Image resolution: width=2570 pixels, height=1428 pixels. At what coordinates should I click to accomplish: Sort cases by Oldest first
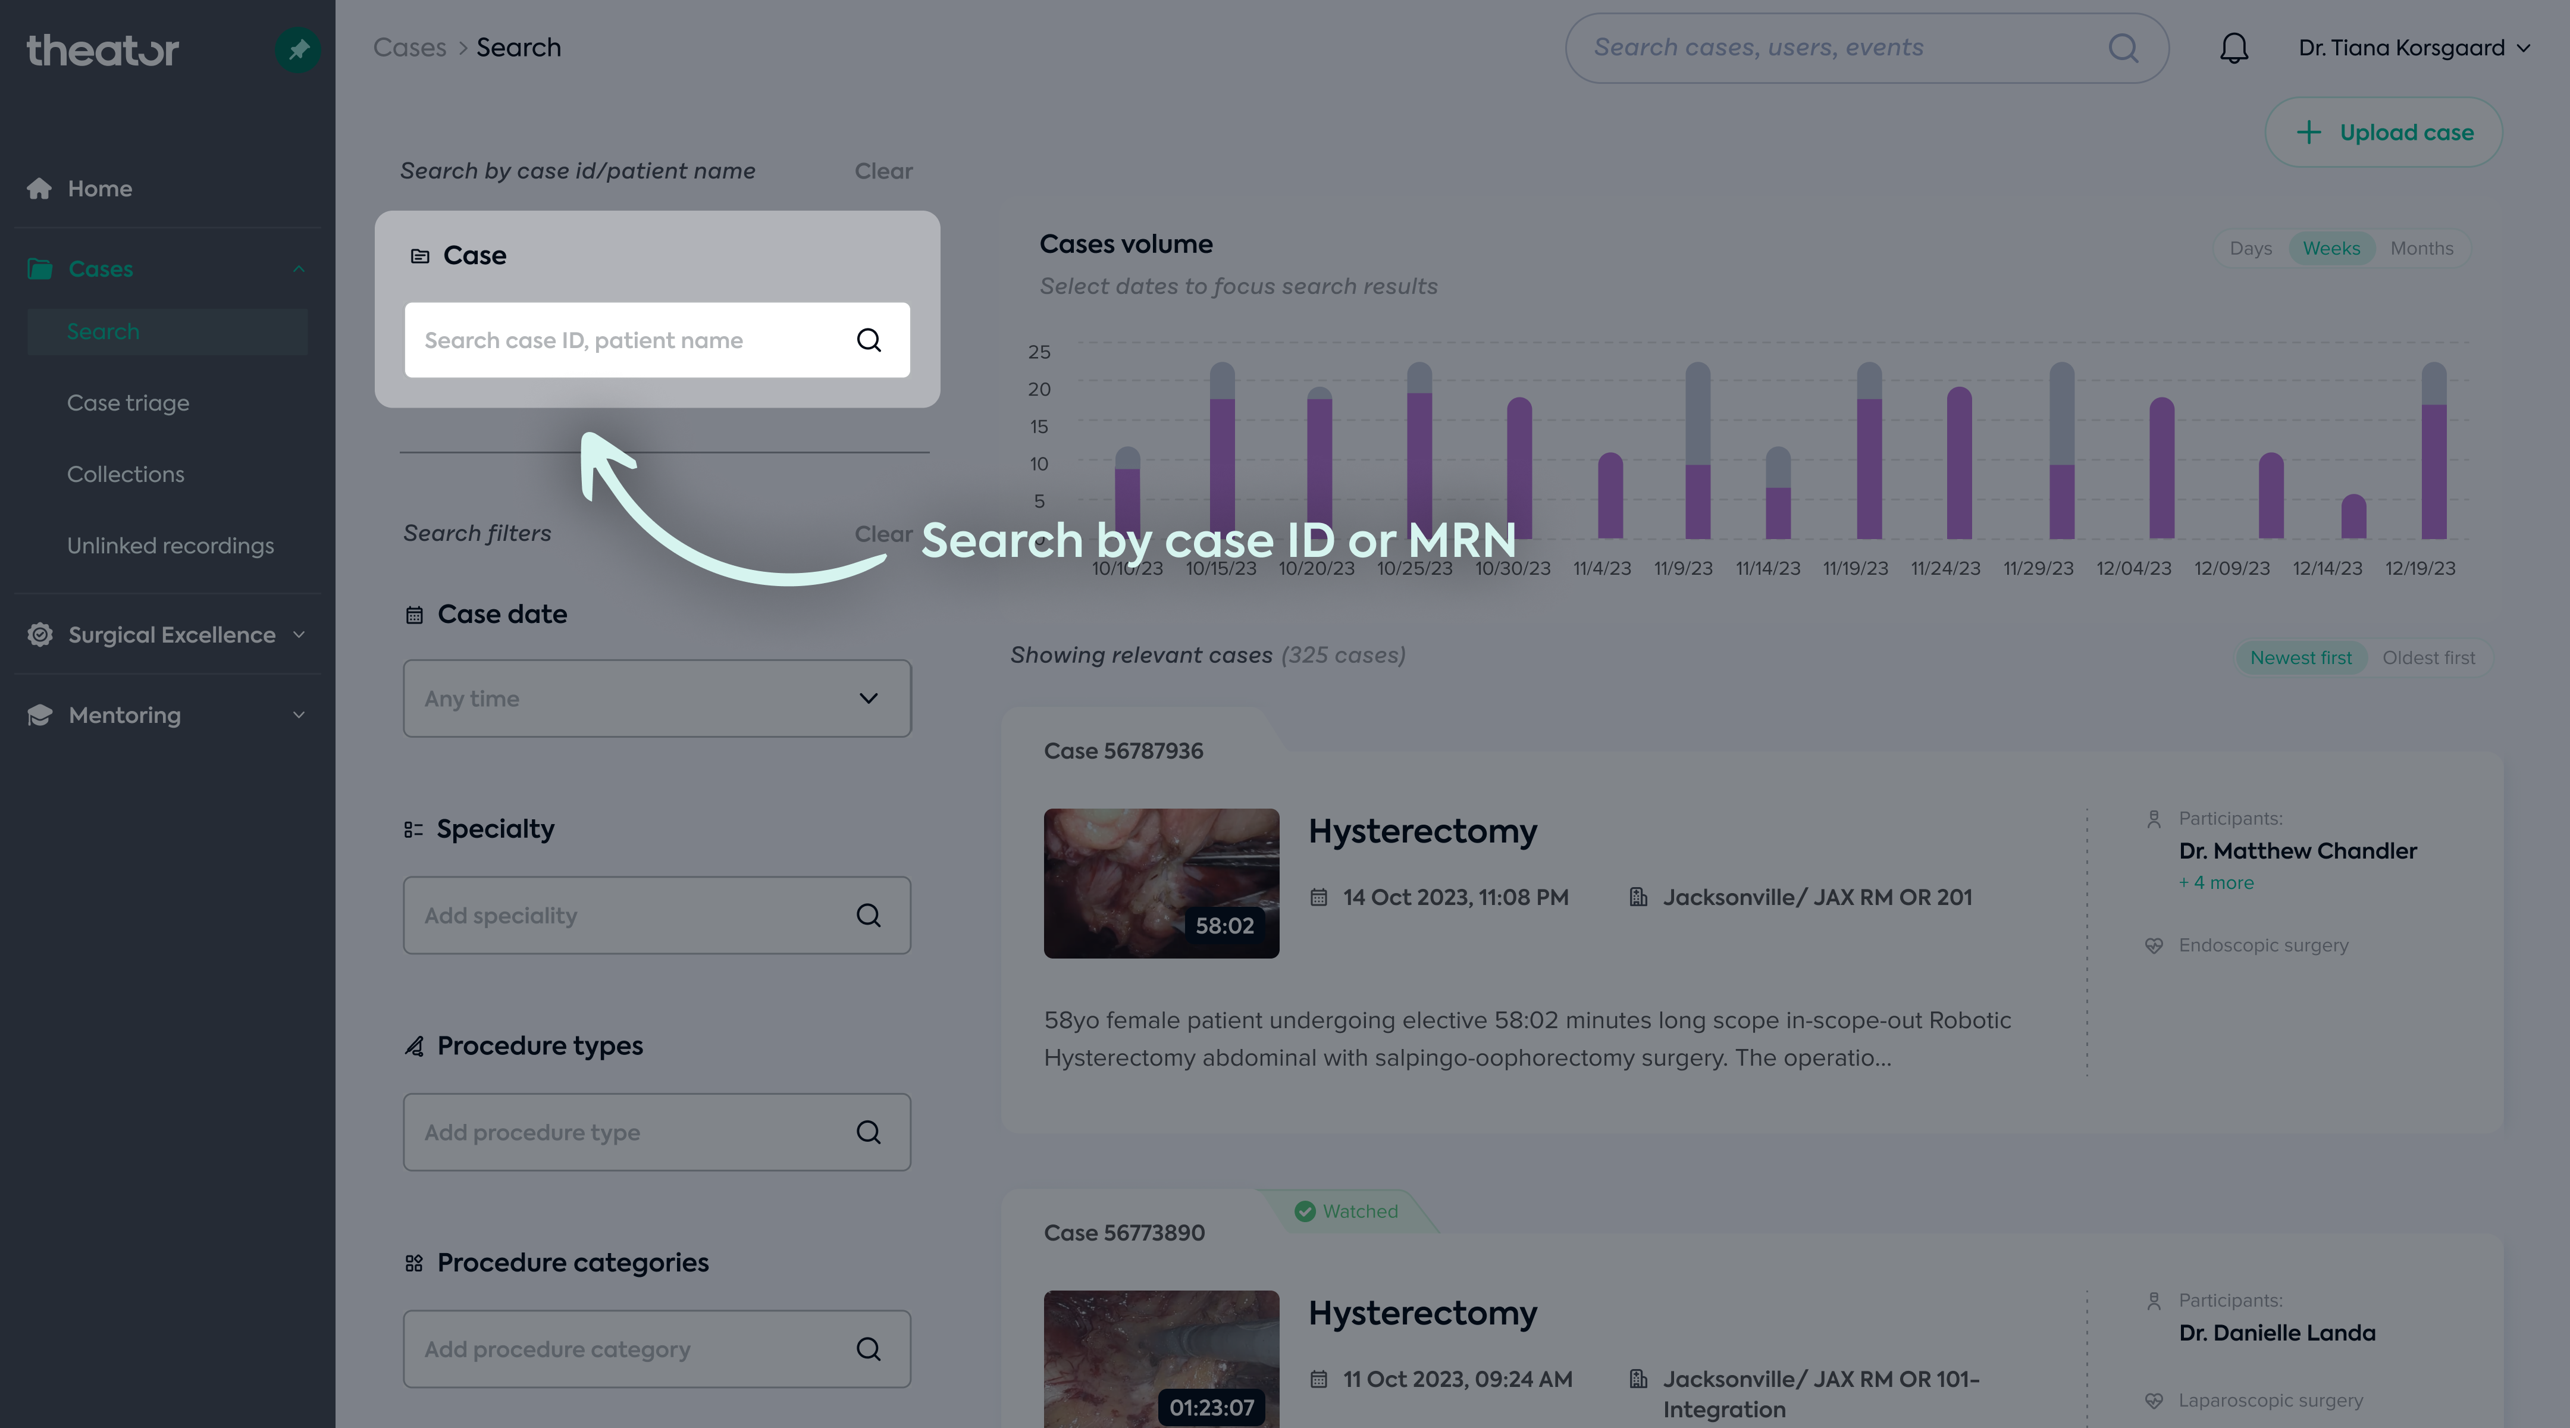pyautogui.click(x=2428, y=657)
